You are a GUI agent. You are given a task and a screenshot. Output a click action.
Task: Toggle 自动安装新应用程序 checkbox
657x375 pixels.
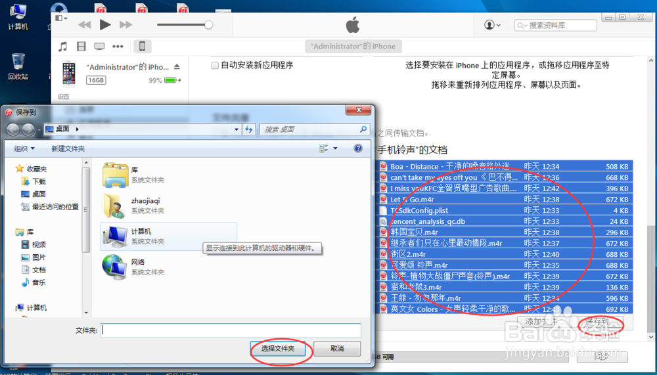[215, 66]
